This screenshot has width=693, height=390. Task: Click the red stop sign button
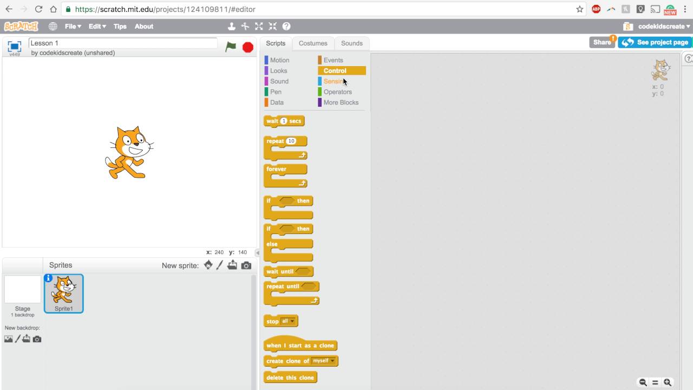248,47
